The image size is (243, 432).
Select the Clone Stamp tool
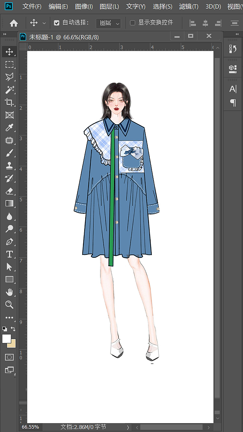point(9,165)
